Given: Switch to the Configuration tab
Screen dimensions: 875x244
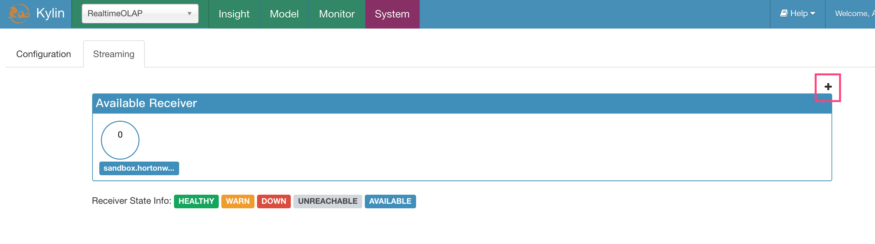Looking at the screenshot, I should click(43, 54).
